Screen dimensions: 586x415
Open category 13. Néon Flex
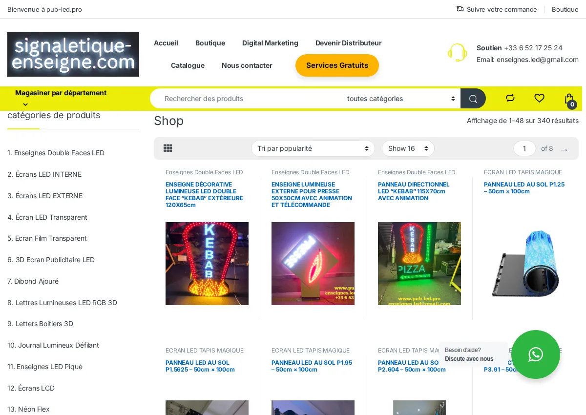tap(28, 409)
